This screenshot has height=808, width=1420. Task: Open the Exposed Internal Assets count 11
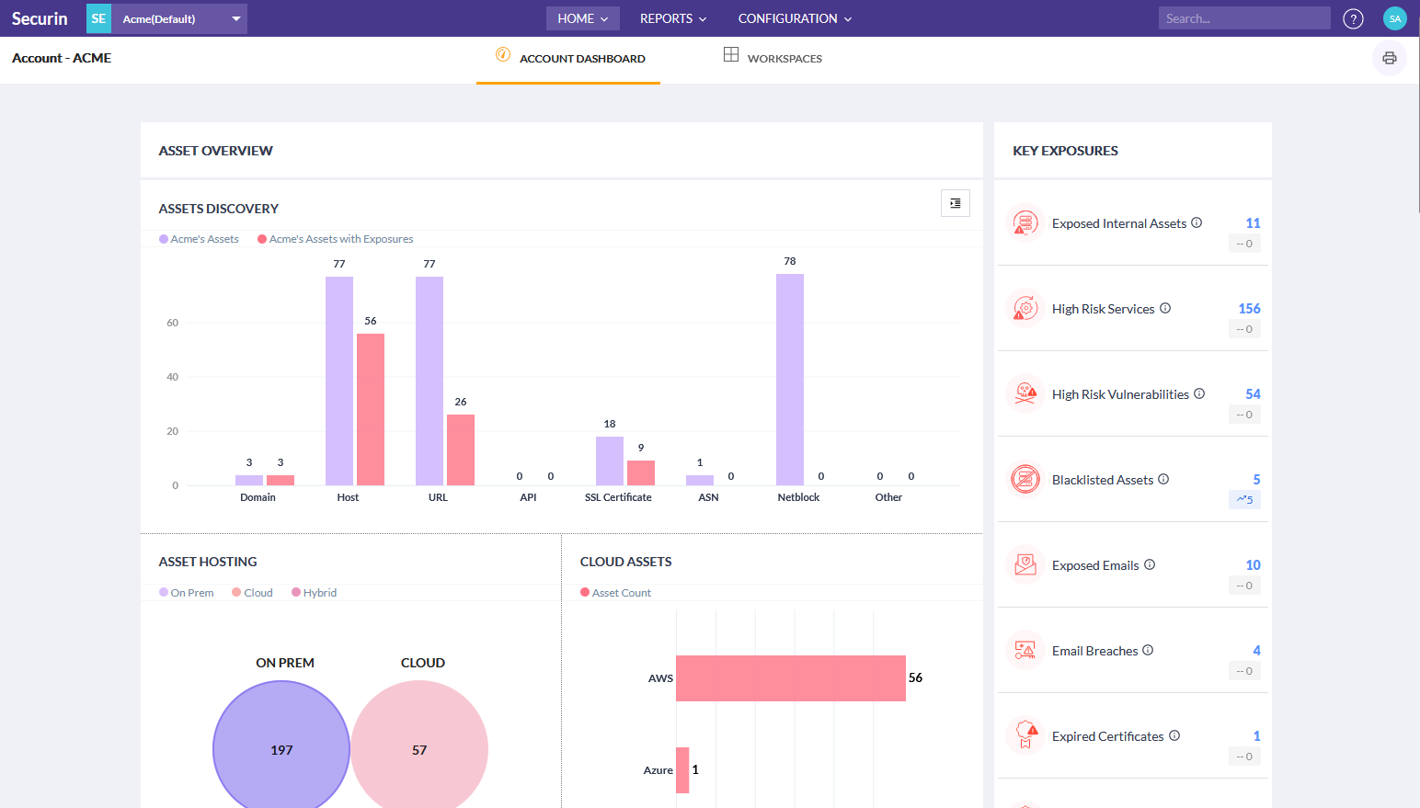1253,223
